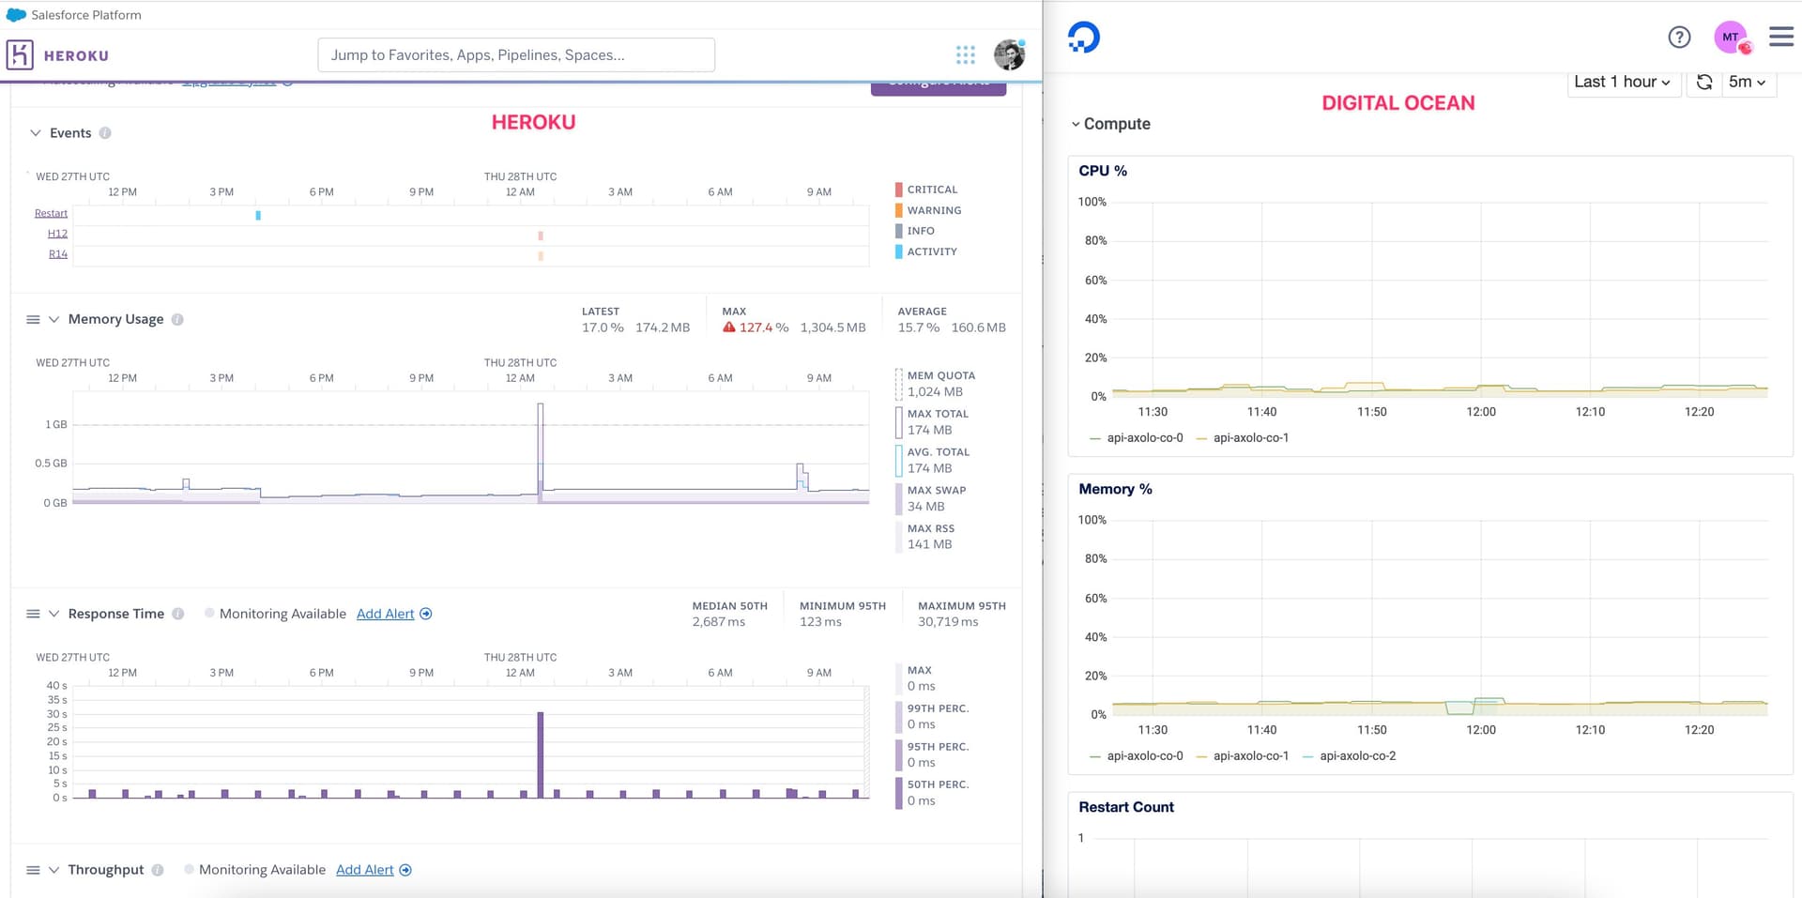Image resolution: width=1802 pixels, height=898 pixels.
Task: Toggle 95TH PERC. legend series
Action: (x=932, y=754)
